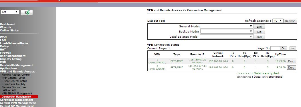Click Dial button for General Mode

tap(259, 27)
